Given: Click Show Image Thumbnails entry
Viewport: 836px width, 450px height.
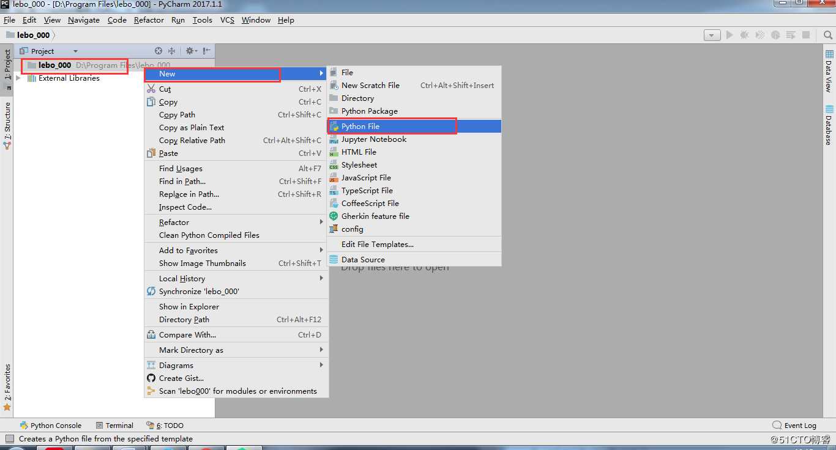Looking at the screenshot, I should tap(236, 263).
